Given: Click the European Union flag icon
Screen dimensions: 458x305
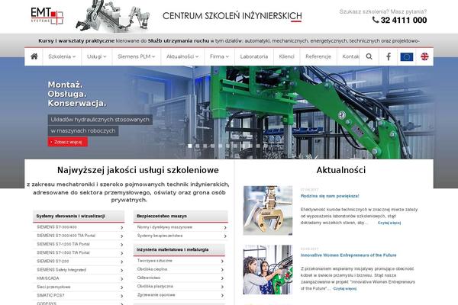Looking at the screenshot, I should click(407, 56).
